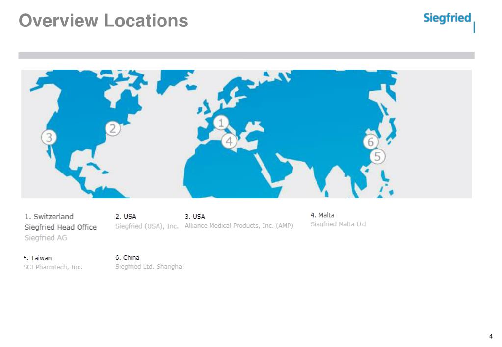Click map marker 4 near Malta

point(229,141)
